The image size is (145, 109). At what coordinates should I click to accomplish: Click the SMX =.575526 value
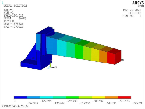14,27
